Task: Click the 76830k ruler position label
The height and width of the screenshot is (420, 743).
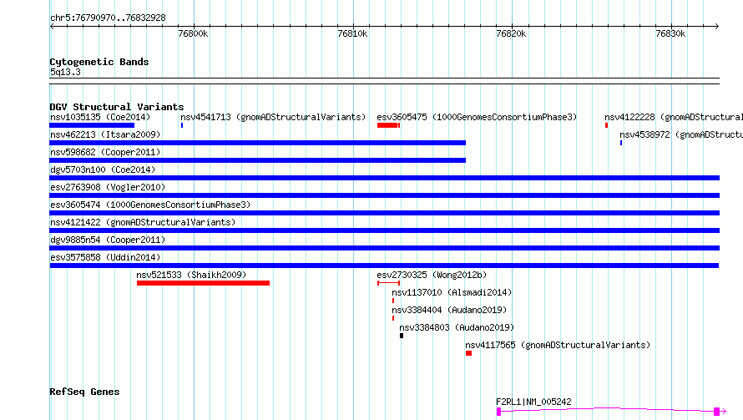Action: pos(670,33)
